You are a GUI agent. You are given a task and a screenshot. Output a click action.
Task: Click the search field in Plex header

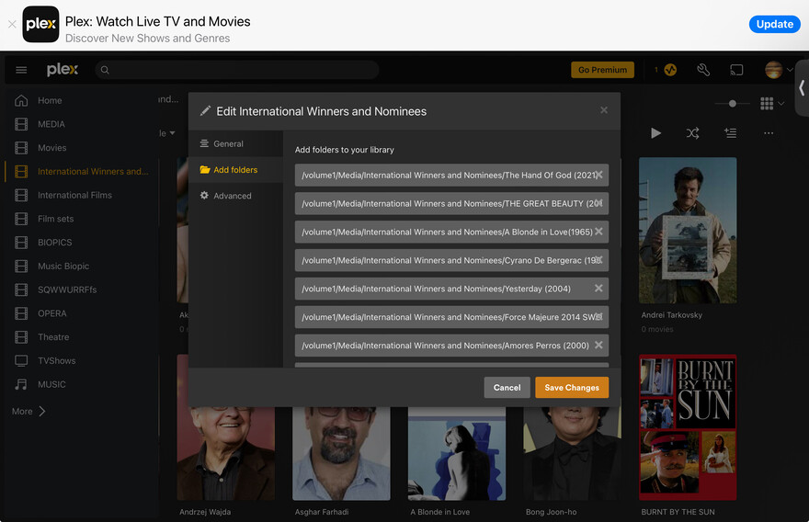[x=237, y=70]
